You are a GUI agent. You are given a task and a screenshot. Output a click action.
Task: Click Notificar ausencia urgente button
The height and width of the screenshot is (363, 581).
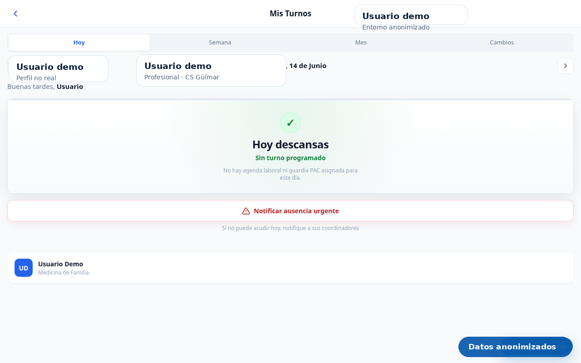coord(290,211)
